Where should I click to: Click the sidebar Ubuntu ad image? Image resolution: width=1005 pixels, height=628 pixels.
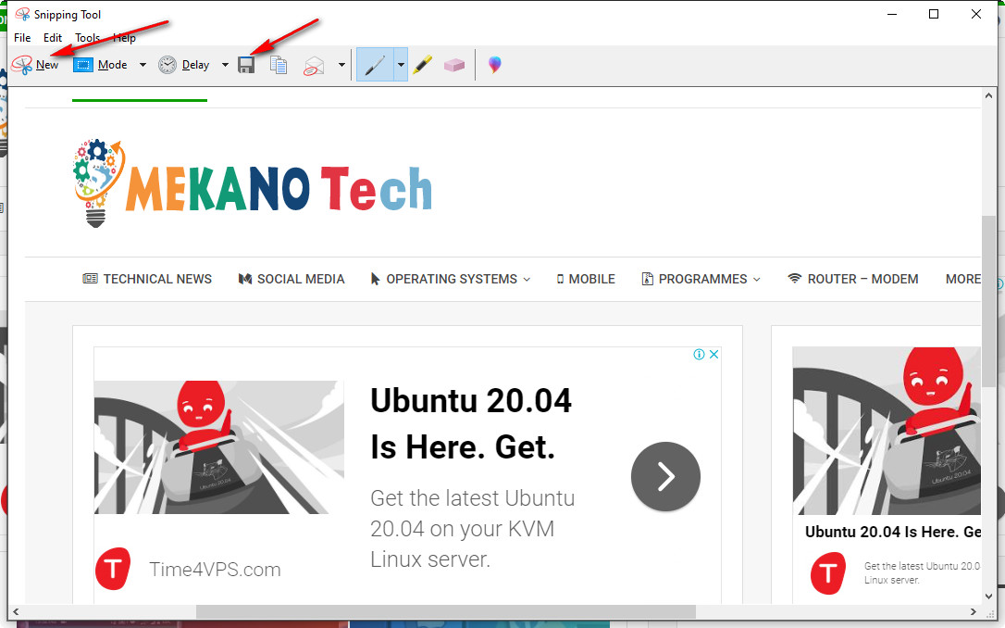(x=887, y=431)
